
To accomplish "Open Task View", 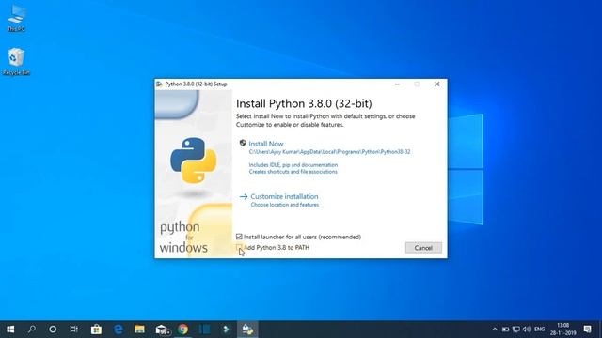I will pos(73,330).
